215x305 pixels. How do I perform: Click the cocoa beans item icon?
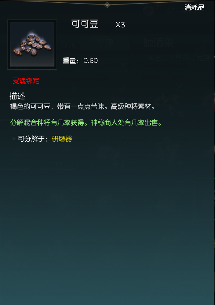(32, 44)
